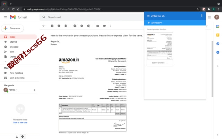222x139 pixels.
Task: Open the Gmail main menu hamburger
Action: pyautogui.click(x=6, y=17)
